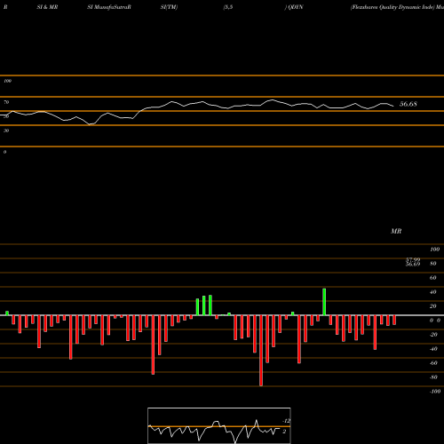The image size is (444, 444).
Task: Click the tallest green bar in MR histogram
Action: (324, 302)
